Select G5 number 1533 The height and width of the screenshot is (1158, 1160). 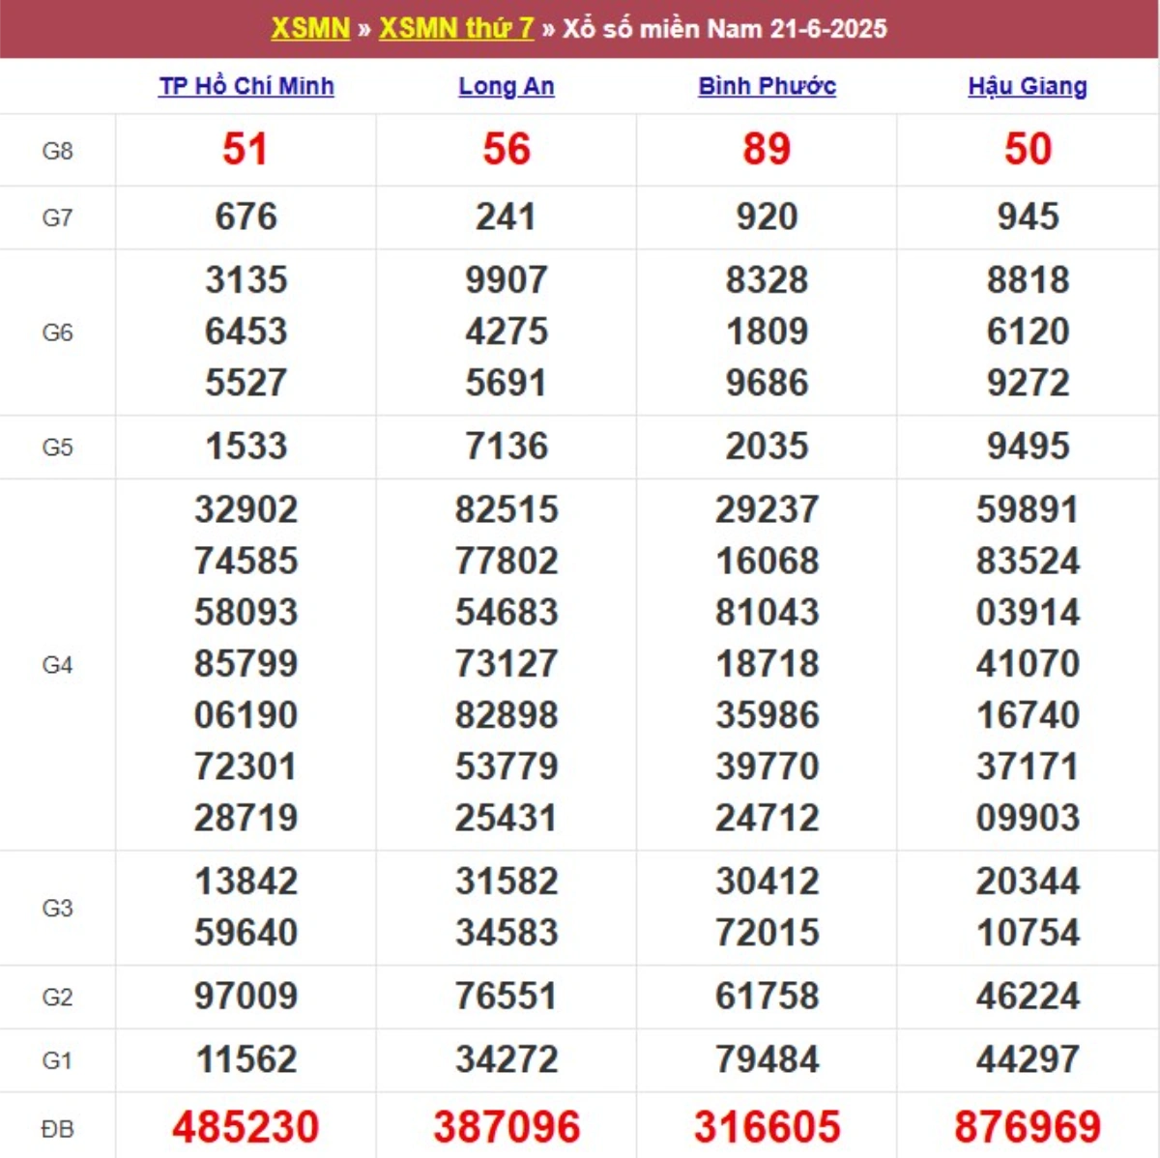tap(246, 447)
